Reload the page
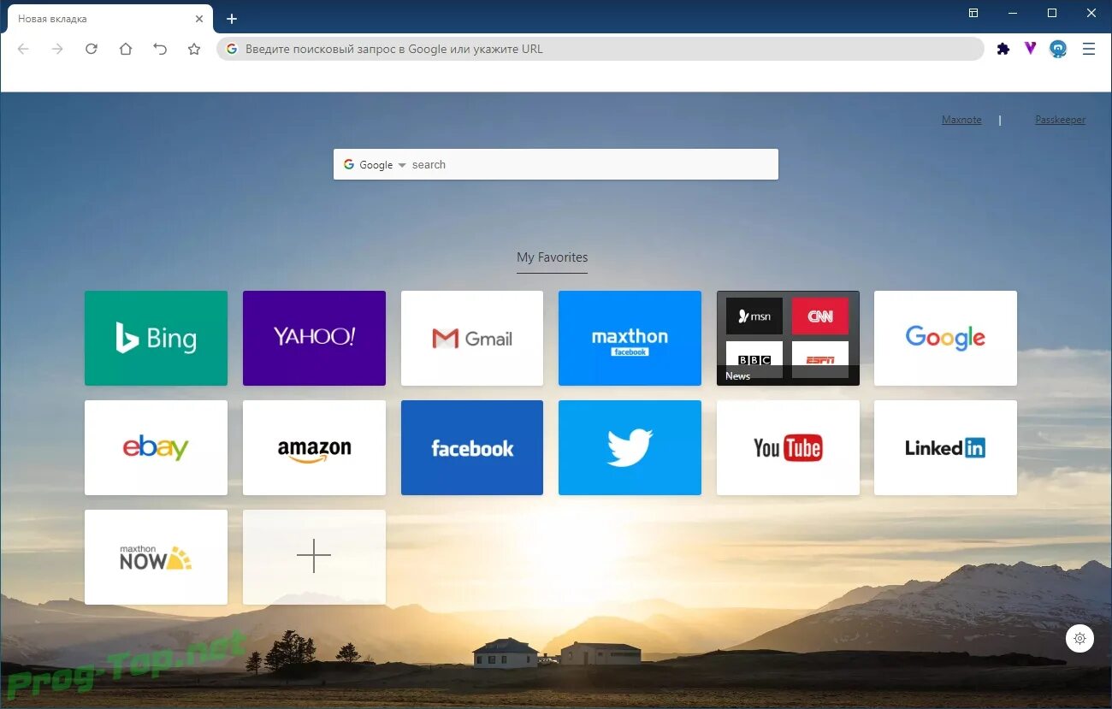This screenshot has height=709, width=1112. pyautogui.click(x=92, y=49)
